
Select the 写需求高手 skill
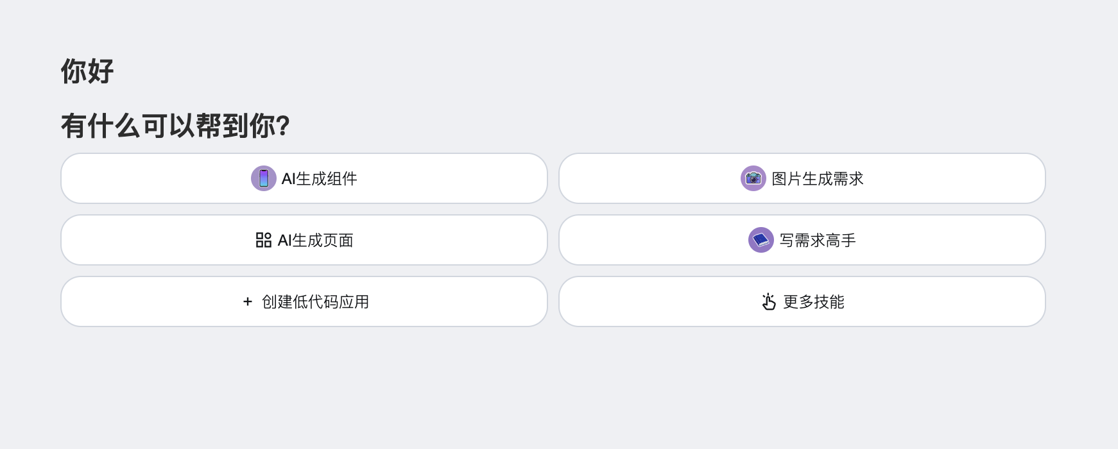tap(802, 240)
